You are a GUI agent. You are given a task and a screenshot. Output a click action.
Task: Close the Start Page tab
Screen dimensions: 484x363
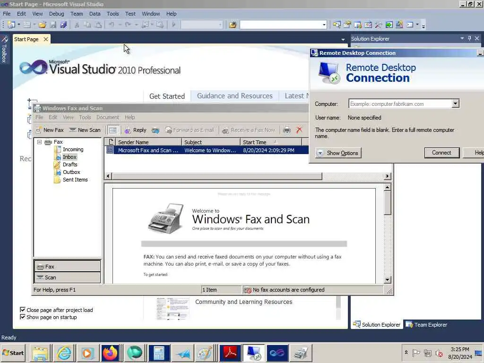[x=46, y=39]
